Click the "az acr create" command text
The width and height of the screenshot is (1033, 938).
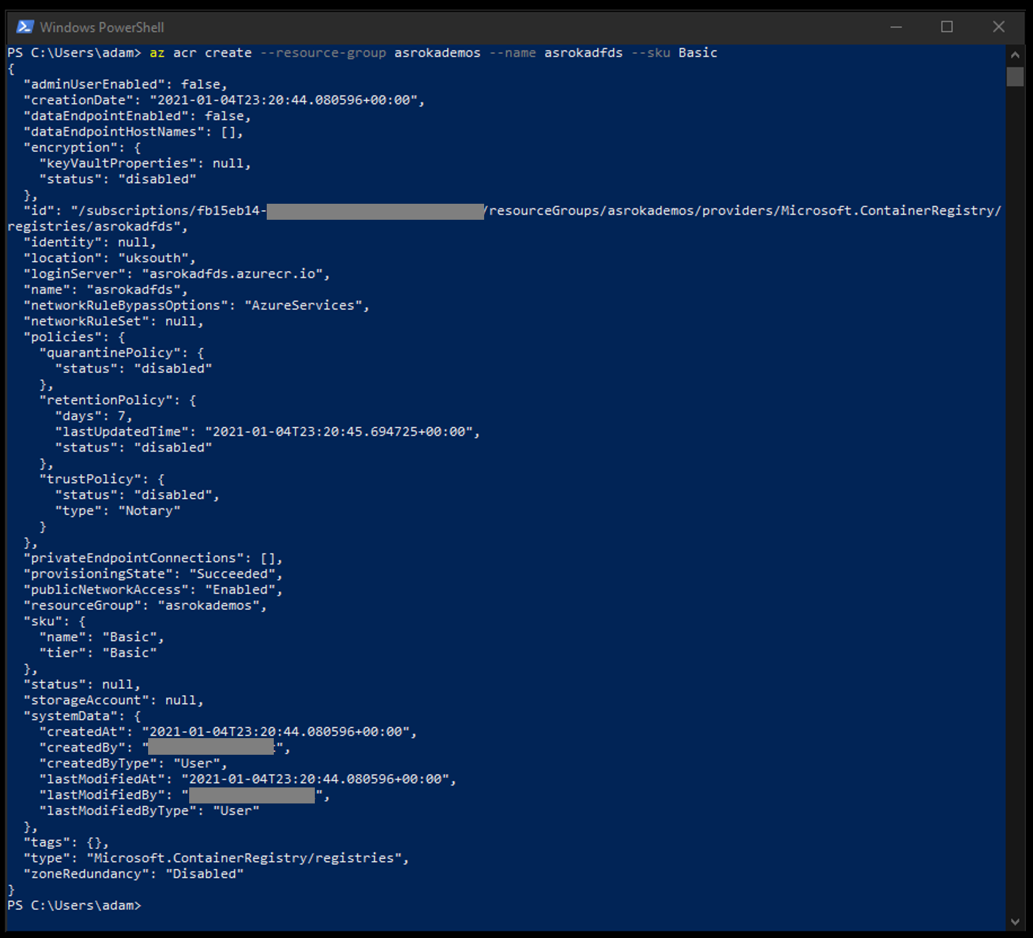pyautogui.click(x=201, y=53)
